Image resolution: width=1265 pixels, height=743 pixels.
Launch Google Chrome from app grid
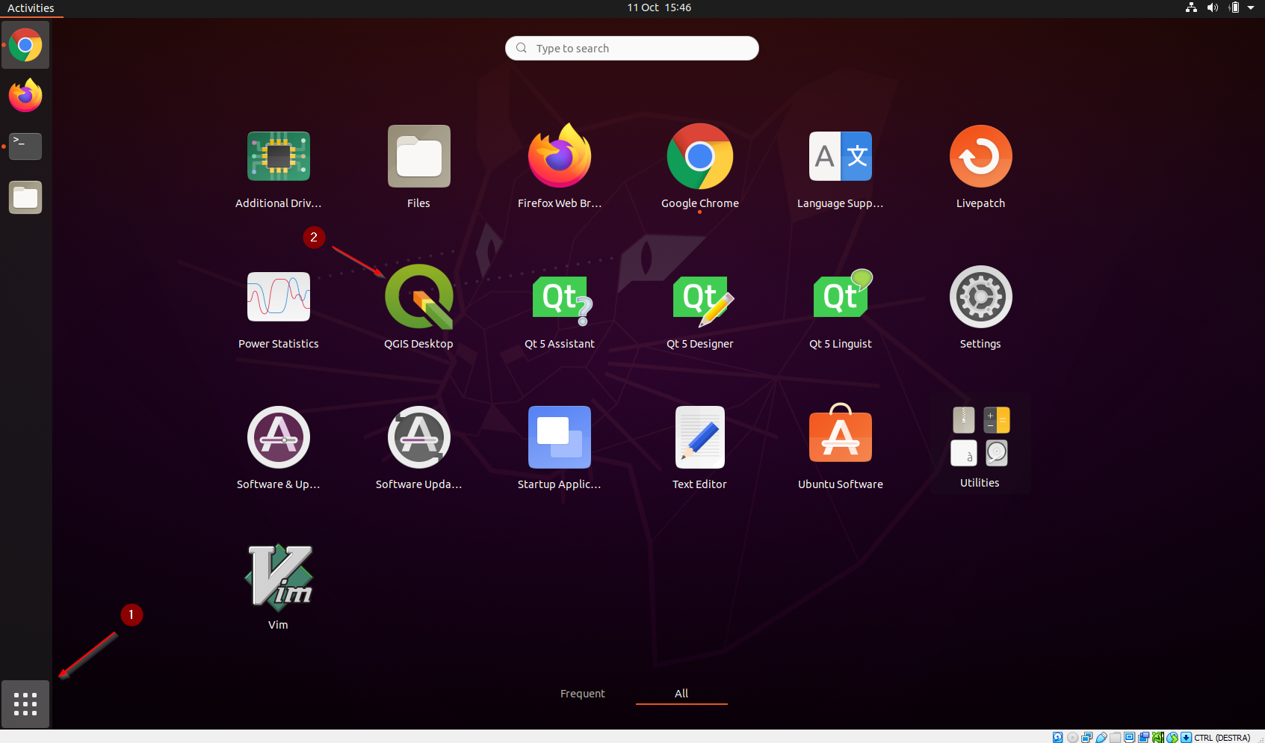[x=699, y=156]
